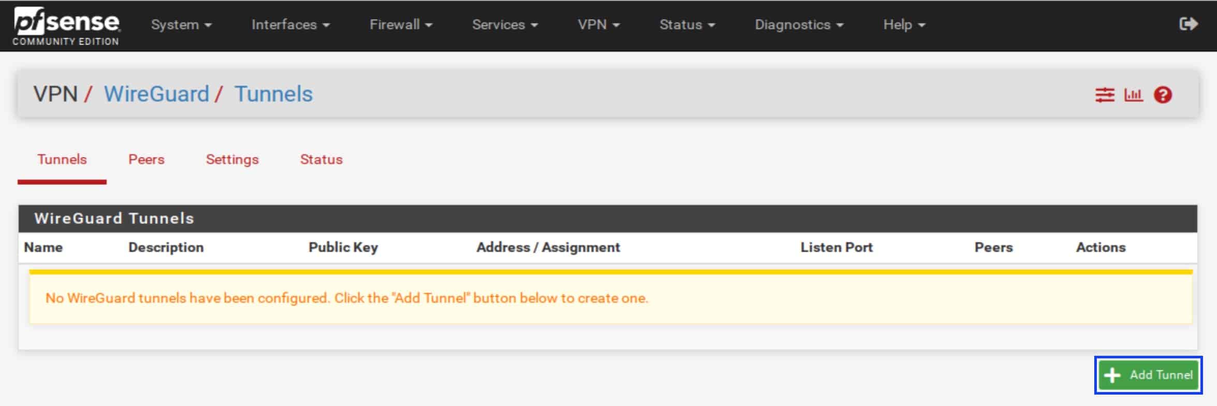This screenshot has width=1217, height=406.
Task: Click the Add Tunnel button
Action: tap(1148, 375)
